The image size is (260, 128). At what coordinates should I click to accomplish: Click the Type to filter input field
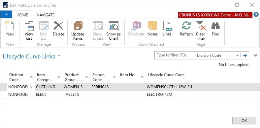(175, 55)
